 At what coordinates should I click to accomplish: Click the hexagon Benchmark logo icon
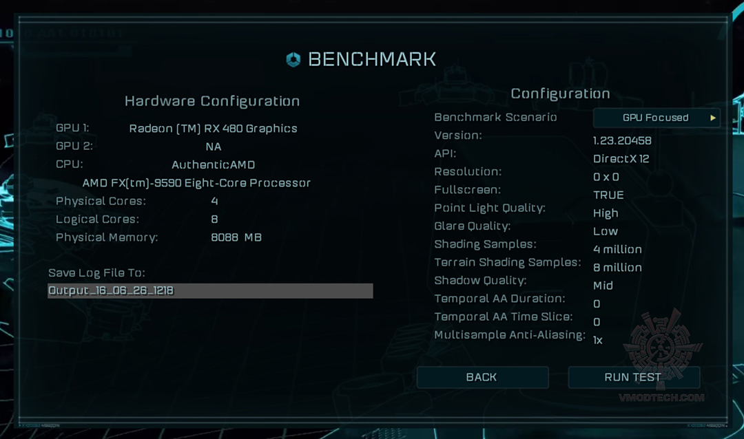(293, 59)
